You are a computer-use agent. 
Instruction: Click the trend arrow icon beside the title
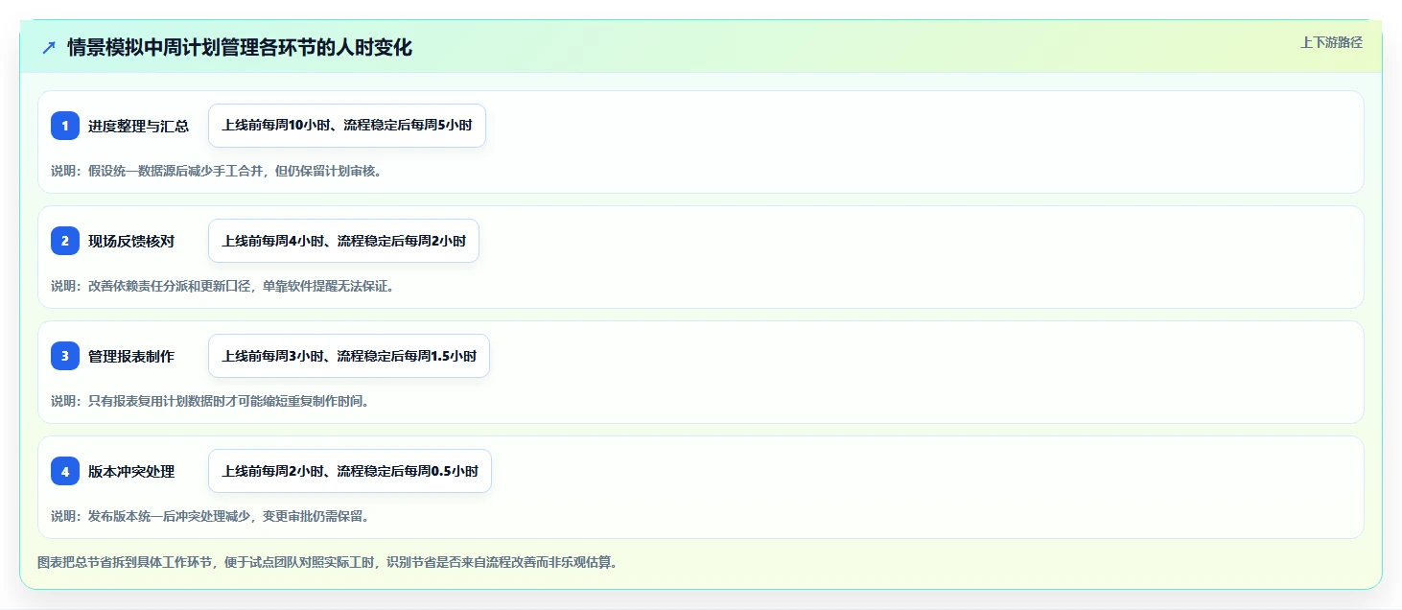[x=49, y=47]
